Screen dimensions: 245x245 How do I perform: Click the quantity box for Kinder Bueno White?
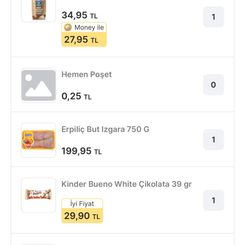pos(213,200)
